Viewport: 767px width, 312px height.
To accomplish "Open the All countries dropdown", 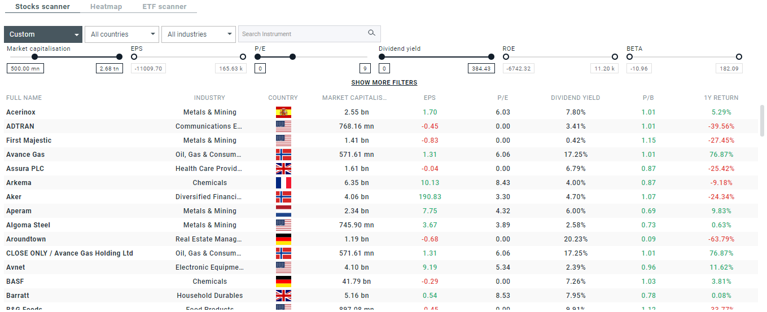I will (121, 34).
